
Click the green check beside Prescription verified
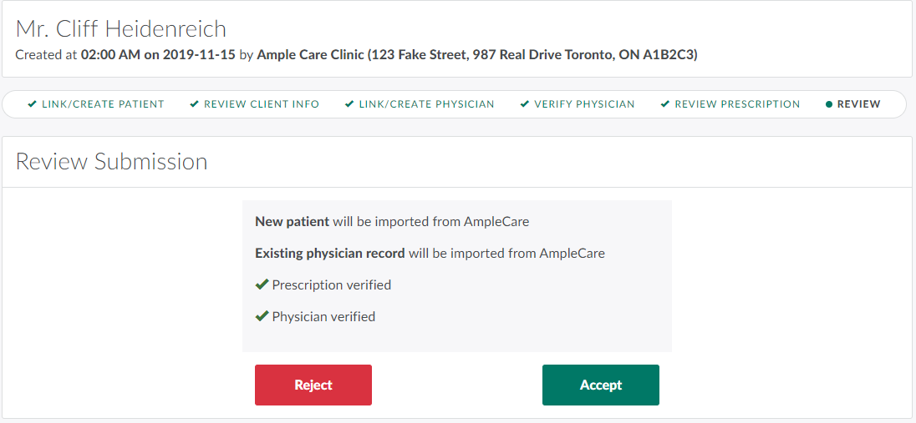coord(262,285)
